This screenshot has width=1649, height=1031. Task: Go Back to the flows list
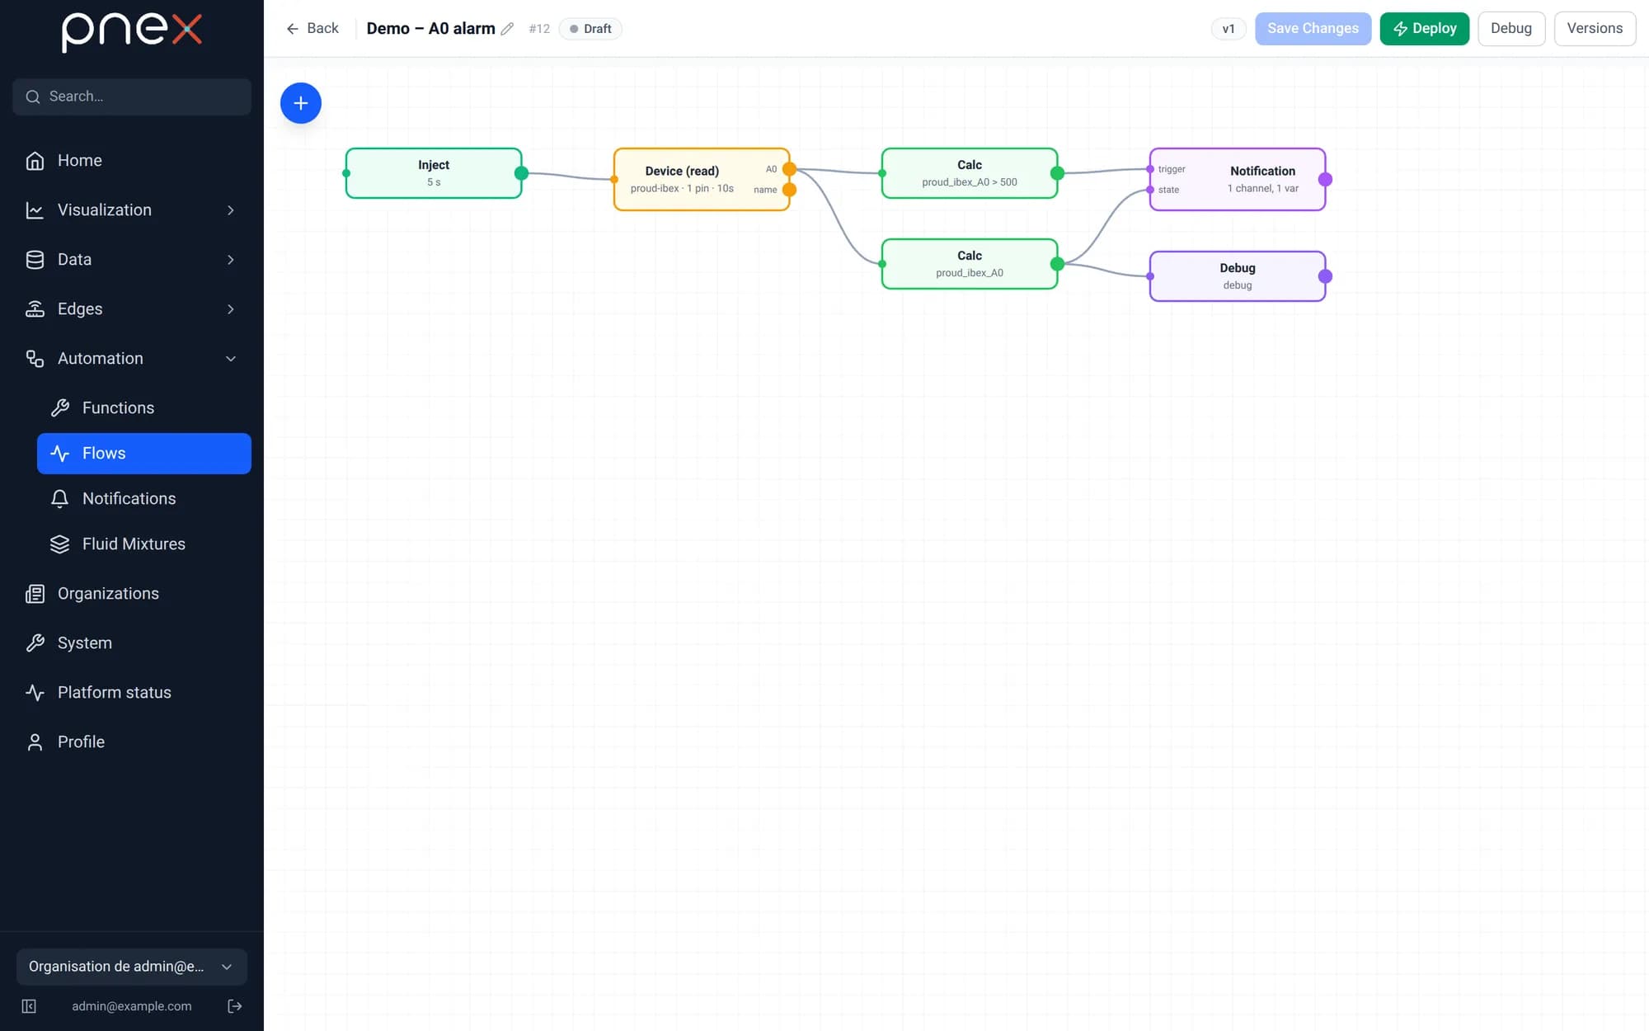[x=312, y=29]
